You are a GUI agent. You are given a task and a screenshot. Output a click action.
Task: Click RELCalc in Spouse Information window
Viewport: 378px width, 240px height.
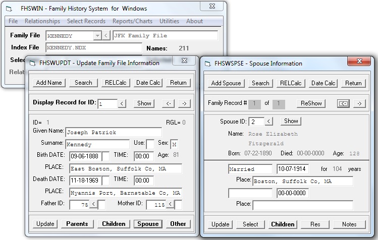tap(291, 83)
